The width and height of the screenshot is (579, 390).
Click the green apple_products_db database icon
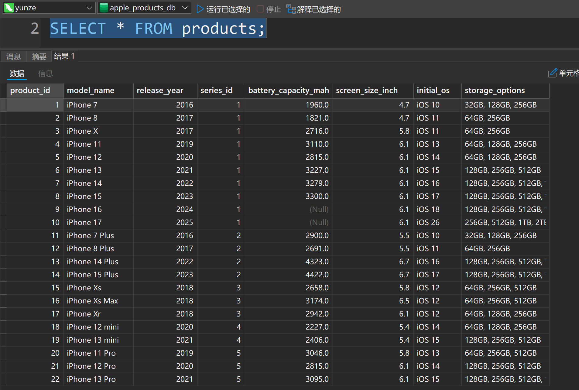click(104, 8)
